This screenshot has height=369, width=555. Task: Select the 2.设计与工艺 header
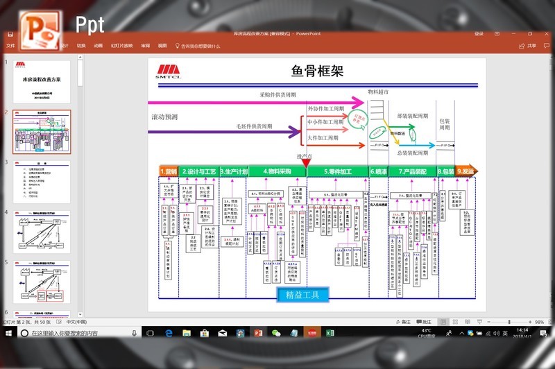(199, 171)
